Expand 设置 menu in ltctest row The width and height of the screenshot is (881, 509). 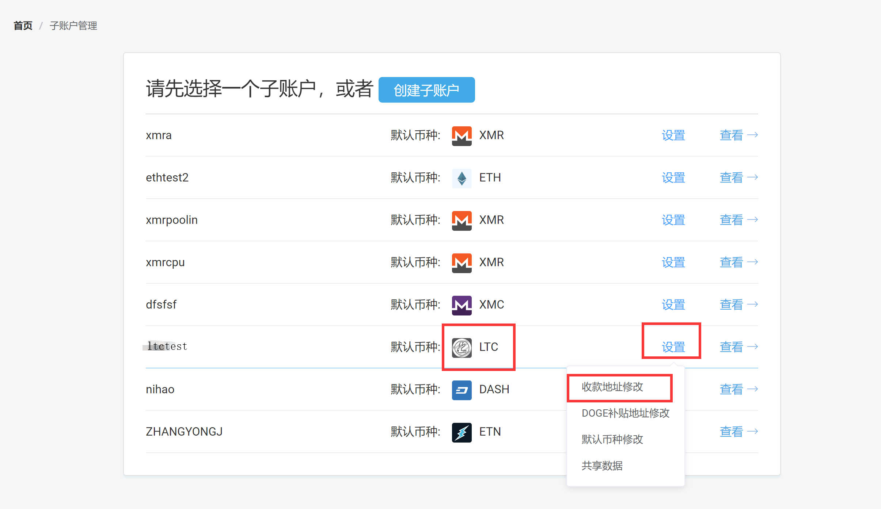click(x=673, y=347)
